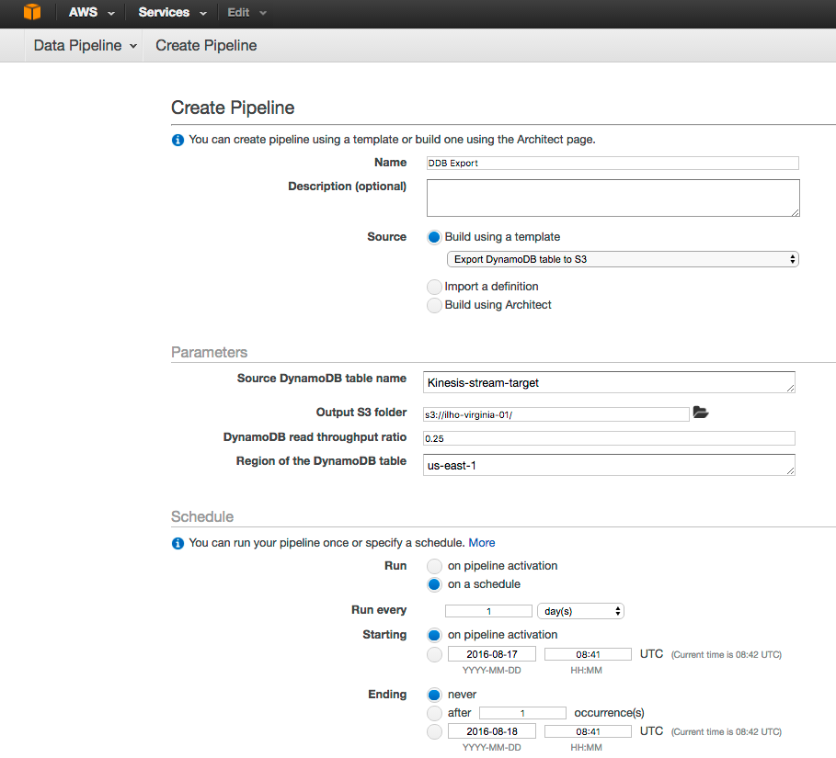Image resolution: width=836 pixels, height=758 pixels.
Task: Click Create Pipeline breadcrumb tab
Action: click(206, 46)
